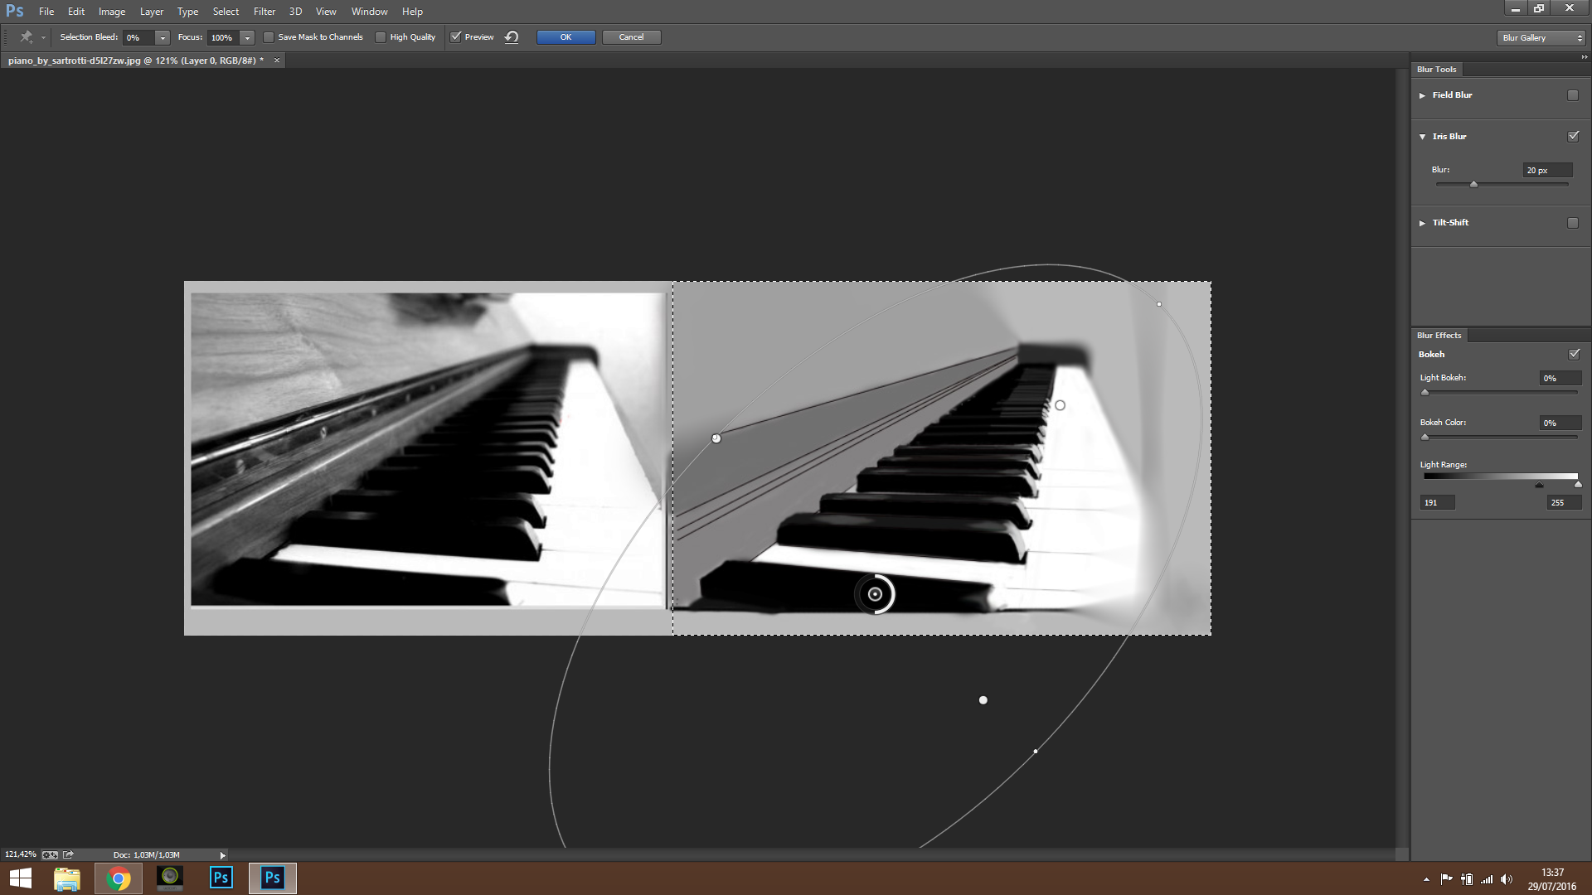Click the blur pin tool icon
Image resolution: width=1592 pixels, height=895 pixels.
[x=27, y=37]
